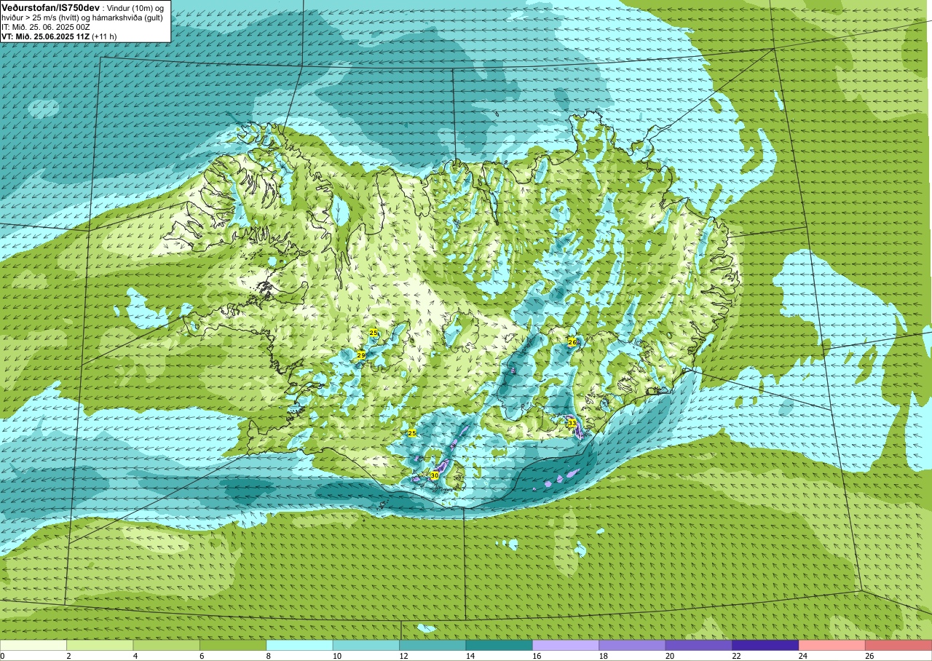
Task: Select the 18–20 m/s medium purple legend swatch
Action: pos(633,645)
